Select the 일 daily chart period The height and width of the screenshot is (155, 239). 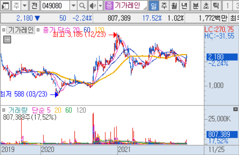coord(153,6)
